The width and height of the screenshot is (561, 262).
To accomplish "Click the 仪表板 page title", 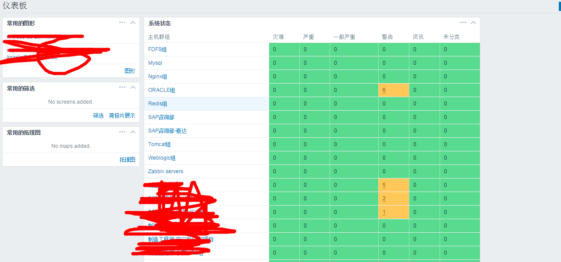I will [15, 6].
